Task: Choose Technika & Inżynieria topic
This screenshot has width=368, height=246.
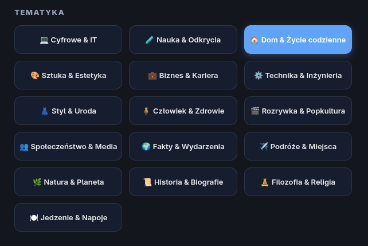Action: click(x=298, y=75)
